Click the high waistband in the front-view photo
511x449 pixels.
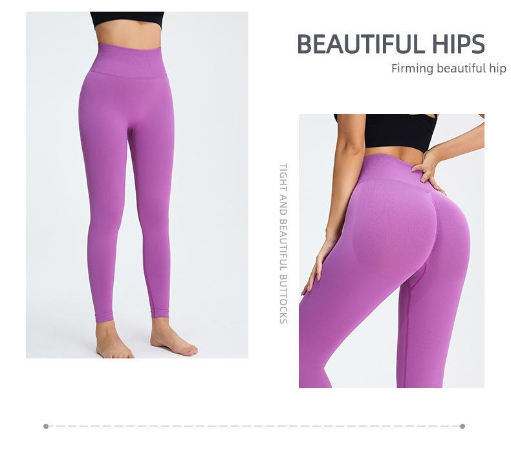point(129,61)
